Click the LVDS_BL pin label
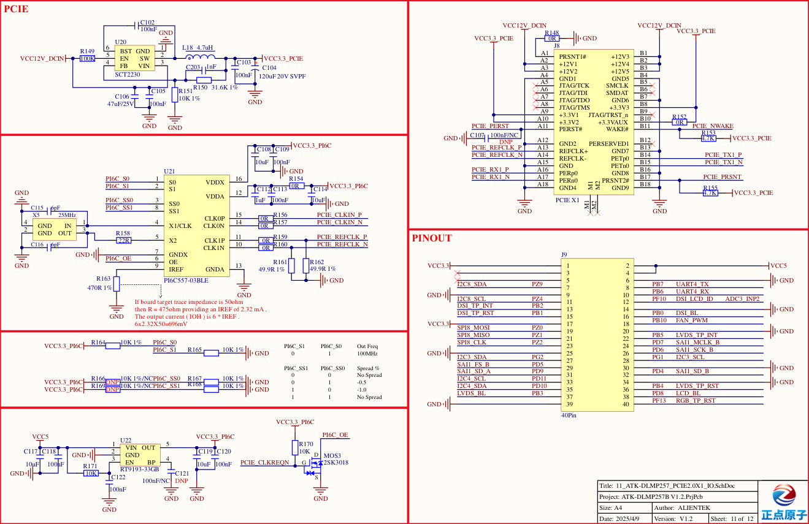Viewport: 809px width, 524px height. 471,393
